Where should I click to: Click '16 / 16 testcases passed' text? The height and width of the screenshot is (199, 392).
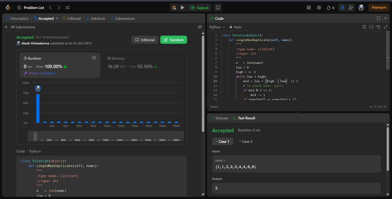52,37
